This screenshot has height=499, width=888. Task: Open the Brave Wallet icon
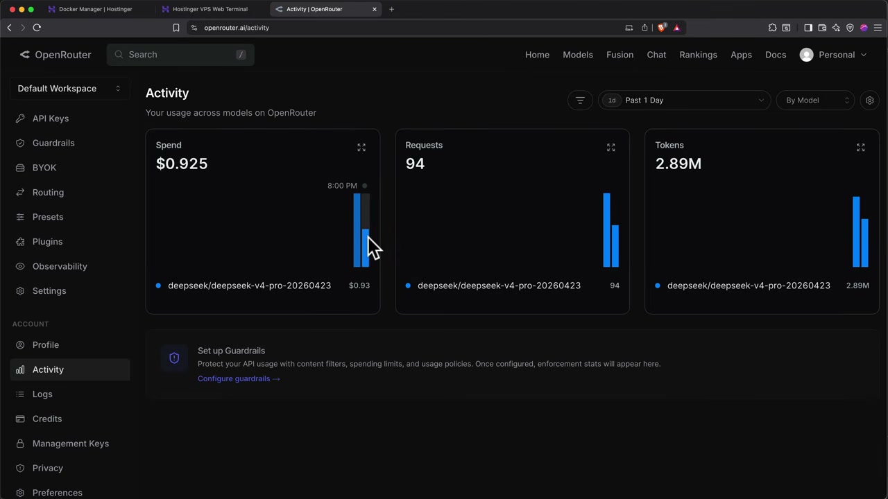click(822, 28)
